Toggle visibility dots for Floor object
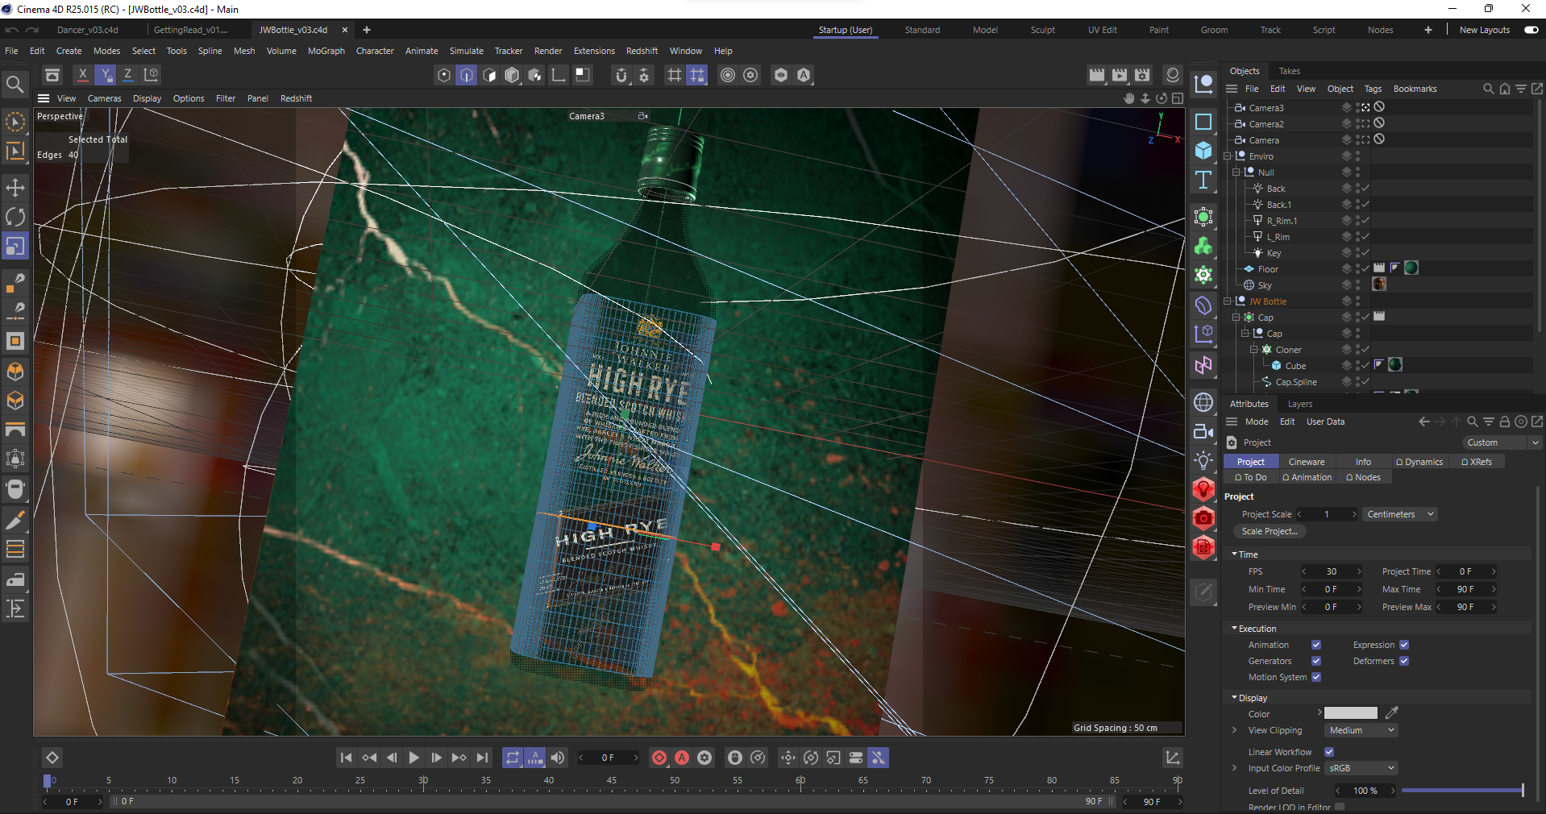The width and height of the screenshot is (1546, 814). [1357, 268]
